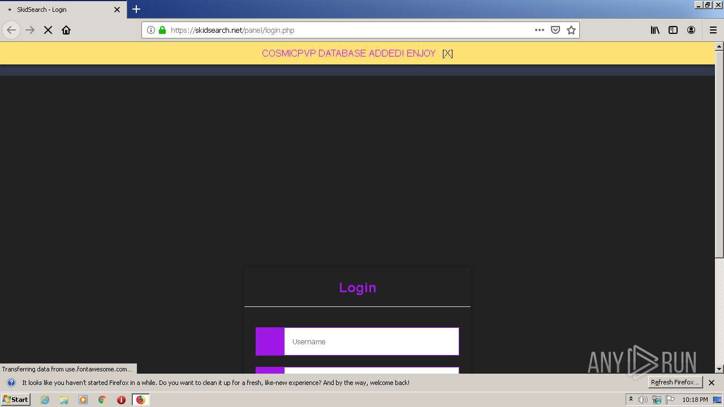Click the notification question mark icon
This screenshot has height=407, width=724.
click(11, 383)
